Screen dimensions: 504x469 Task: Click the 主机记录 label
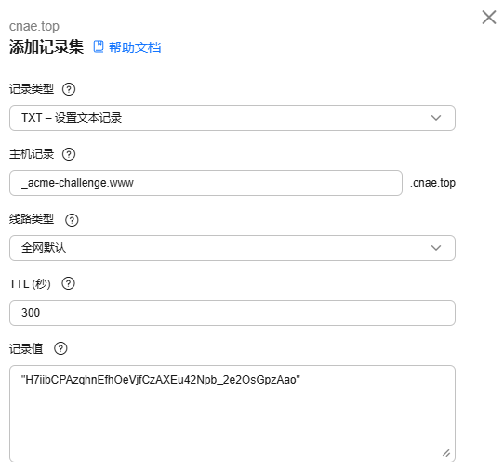(32, 154)
